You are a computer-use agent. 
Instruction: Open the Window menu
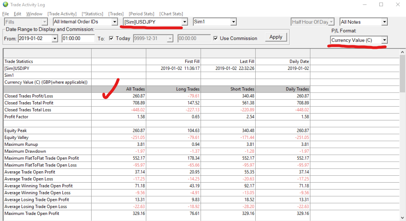[x=34, y=14]
